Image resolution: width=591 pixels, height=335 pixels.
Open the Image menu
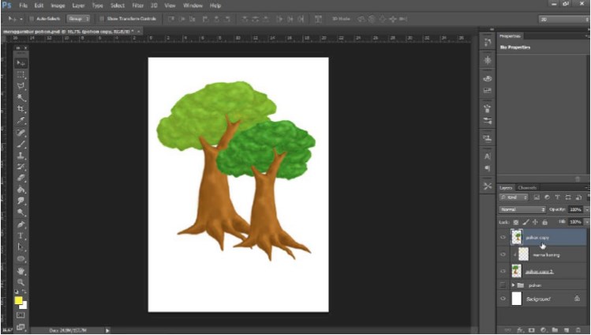tap(58, 5)
